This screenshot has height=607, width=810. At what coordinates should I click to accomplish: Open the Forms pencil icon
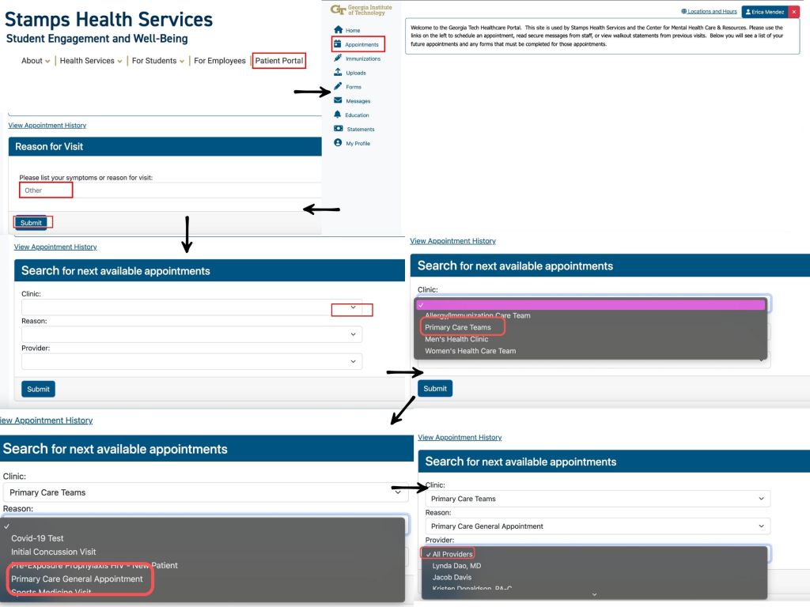pyautogui.click(x=338, y=86)
